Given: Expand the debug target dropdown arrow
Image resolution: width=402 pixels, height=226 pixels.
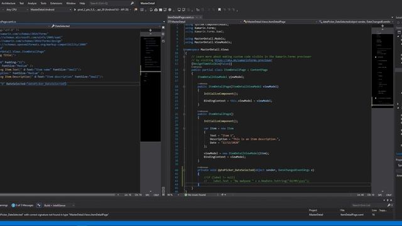Looking at the screenshot, I should [x=131, y=9].
